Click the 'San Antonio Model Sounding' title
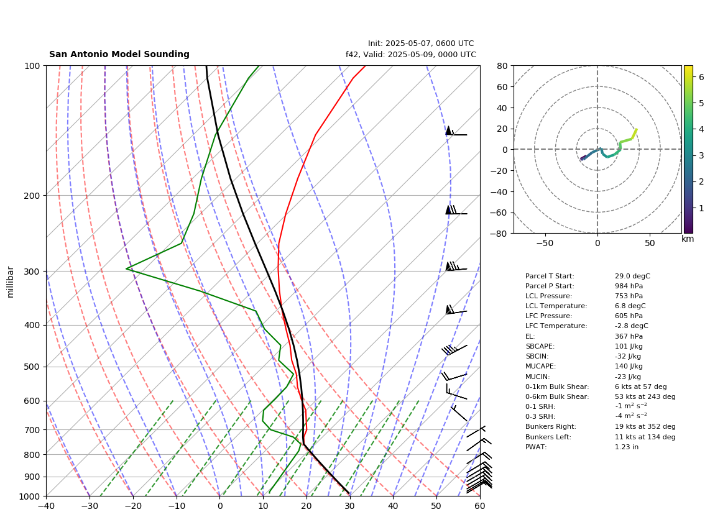Image resolution: width=710 pixels, height=517 pixels. point(119,54)
